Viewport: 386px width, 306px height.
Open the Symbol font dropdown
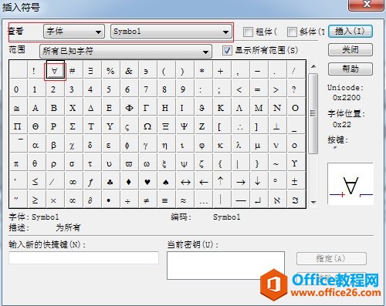tap(171, 32)
